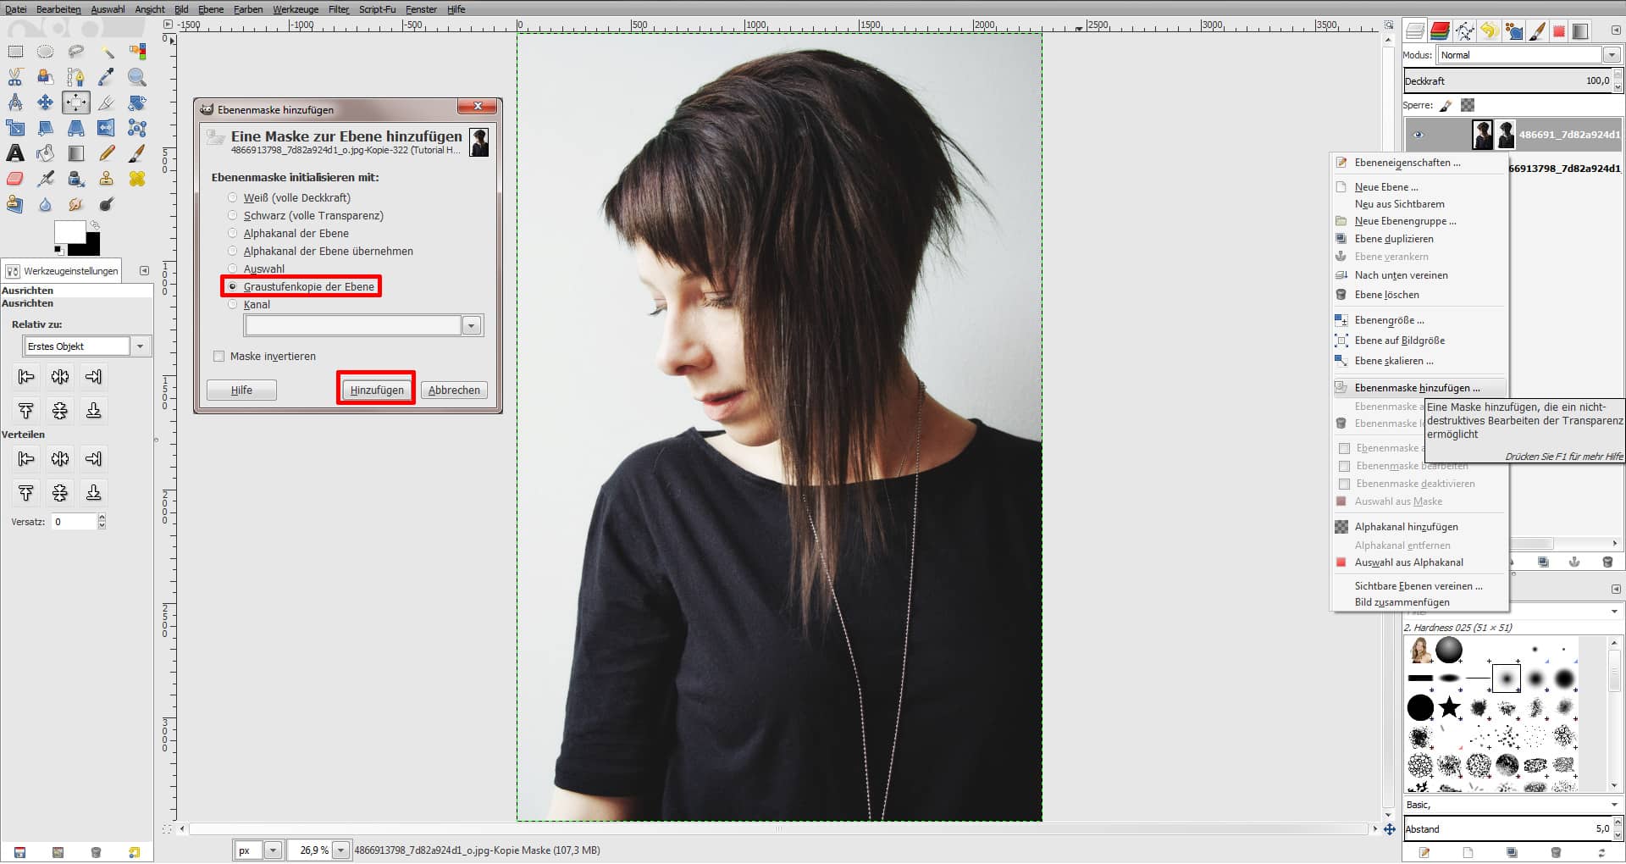Expand the Relativ zu dropdown

coord(141,346)
